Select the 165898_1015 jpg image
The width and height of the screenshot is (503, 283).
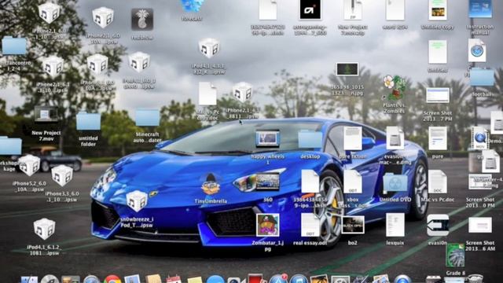coord(347,69)
